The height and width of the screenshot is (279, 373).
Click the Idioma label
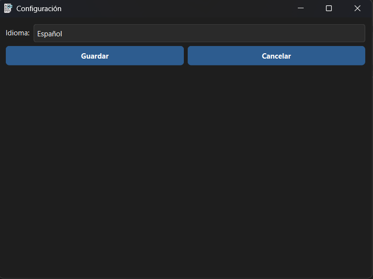[x=17, y=33]
